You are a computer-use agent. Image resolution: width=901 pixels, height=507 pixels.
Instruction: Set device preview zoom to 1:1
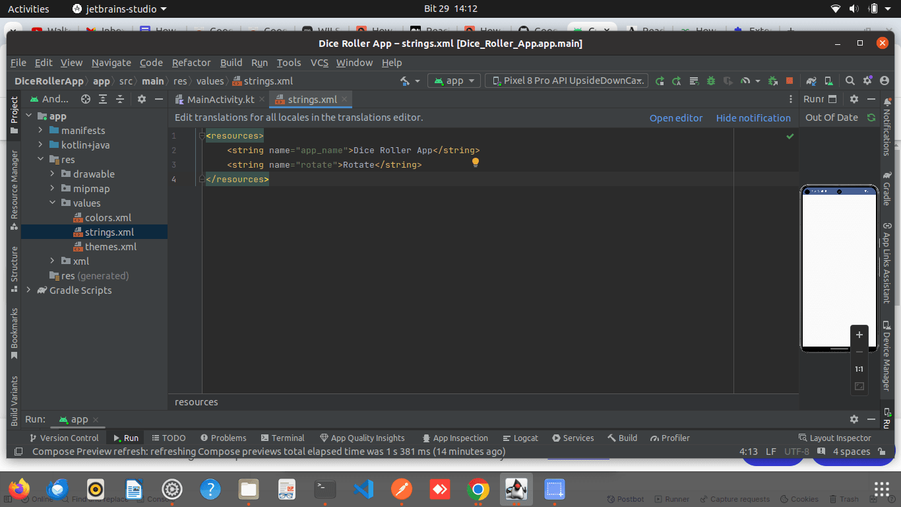pyautogui.click(x=859, y=369)
